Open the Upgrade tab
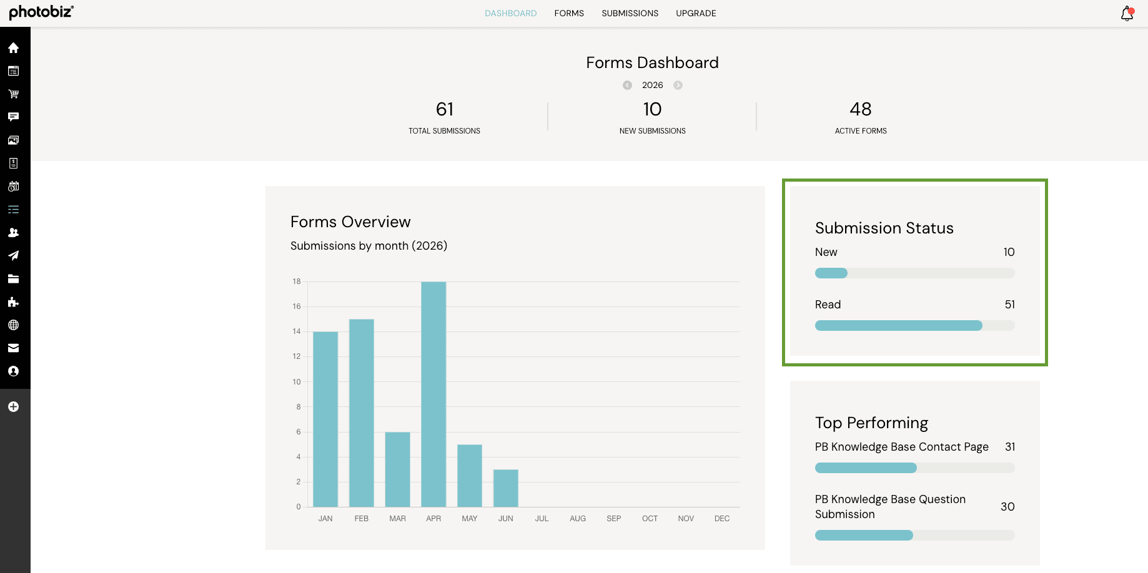Image resolution: width=1148 pixels, height=573 pixels. pos(696,13)
